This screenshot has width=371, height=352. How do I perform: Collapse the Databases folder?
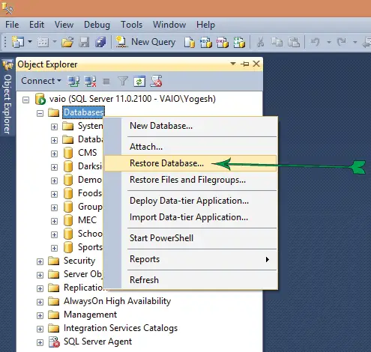pos(40,114)
